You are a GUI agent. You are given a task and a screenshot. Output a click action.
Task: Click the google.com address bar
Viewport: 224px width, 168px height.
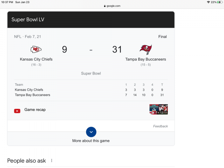(x=112, y=6)
